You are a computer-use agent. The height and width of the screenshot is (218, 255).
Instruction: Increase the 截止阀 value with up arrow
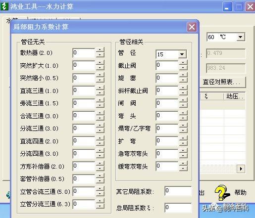[x=183, y=63]
